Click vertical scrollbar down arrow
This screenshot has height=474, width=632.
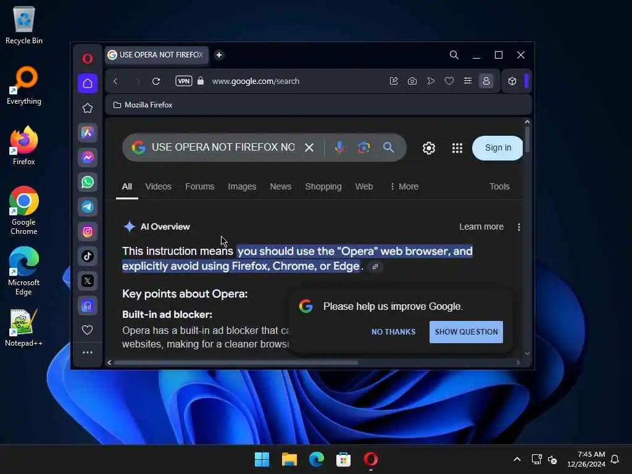point(527,354)
